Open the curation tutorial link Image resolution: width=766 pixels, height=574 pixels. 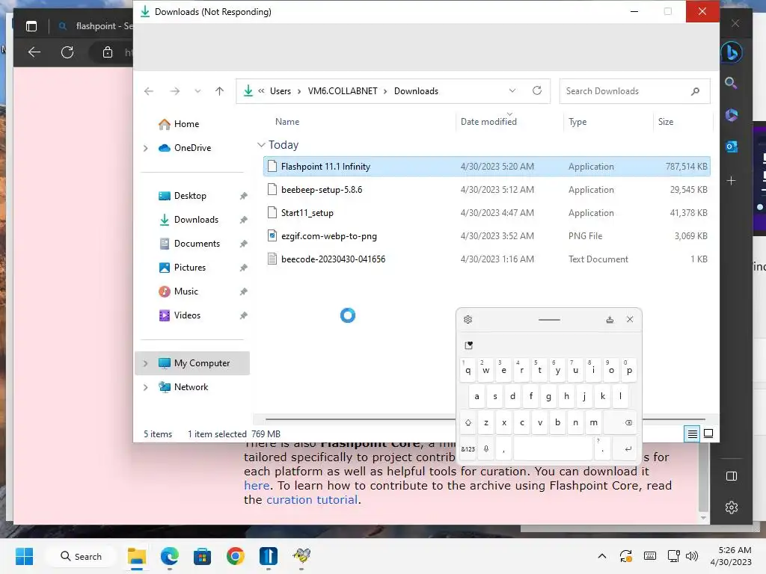312,500
